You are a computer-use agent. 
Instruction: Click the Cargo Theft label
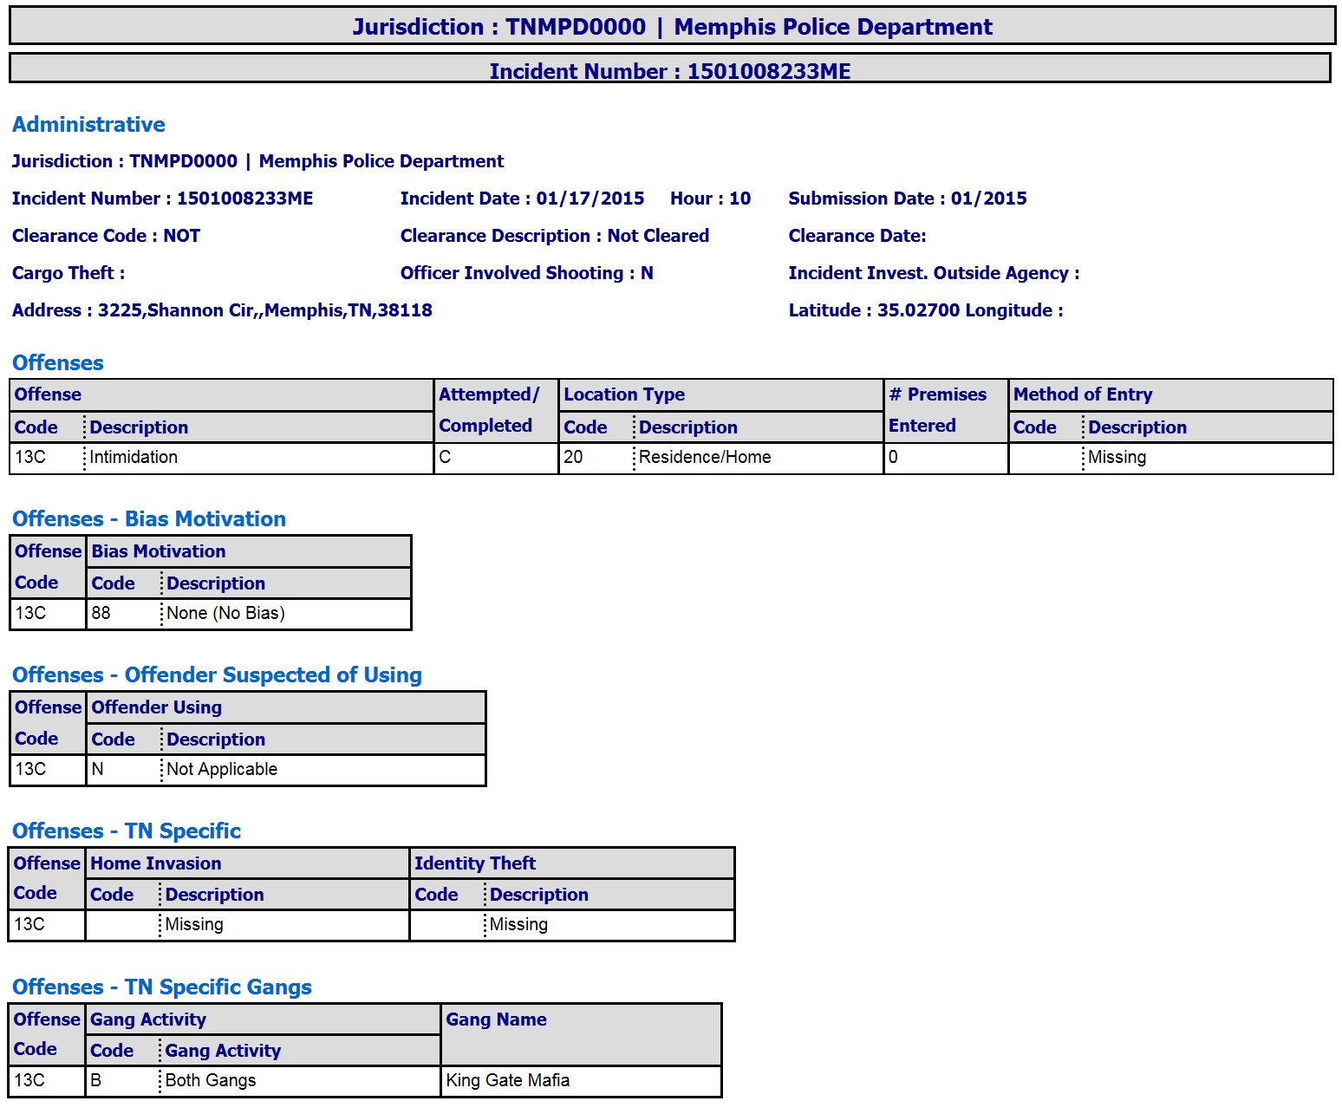tap(68, 273)
